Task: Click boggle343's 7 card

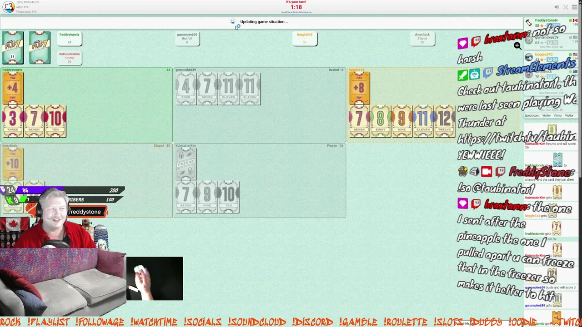Action: pyautogui.click(x=359, y=121)
